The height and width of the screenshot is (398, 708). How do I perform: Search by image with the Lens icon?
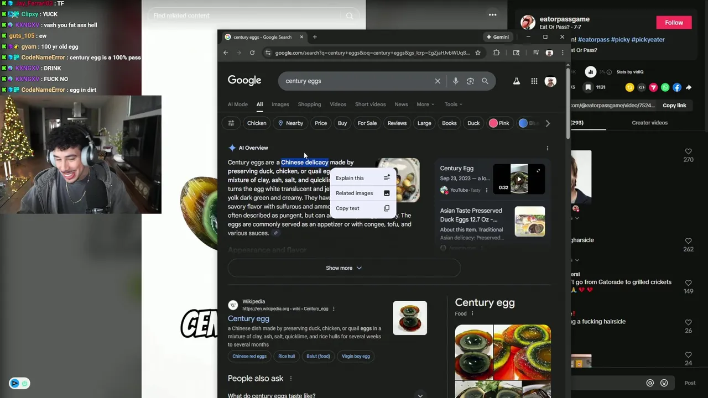coord(470,81)
